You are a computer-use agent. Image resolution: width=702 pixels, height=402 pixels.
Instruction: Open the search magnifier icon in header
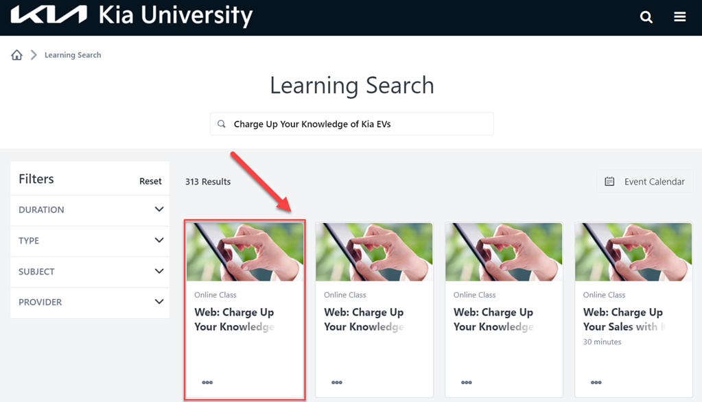tap(646, 17)
